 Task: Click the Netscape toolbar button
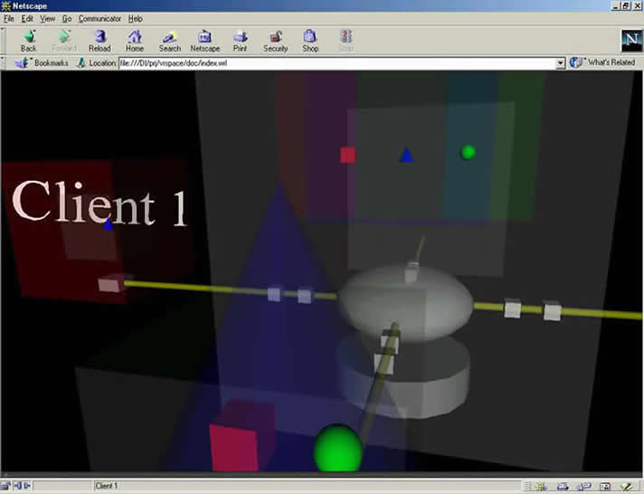click(x=204, y=40)
